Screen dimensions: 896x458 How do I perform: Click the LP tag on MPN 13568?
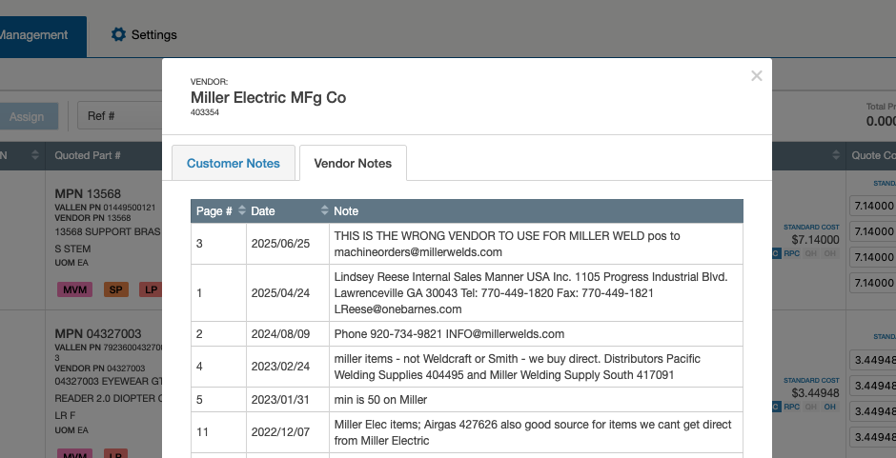pos(151,289)
